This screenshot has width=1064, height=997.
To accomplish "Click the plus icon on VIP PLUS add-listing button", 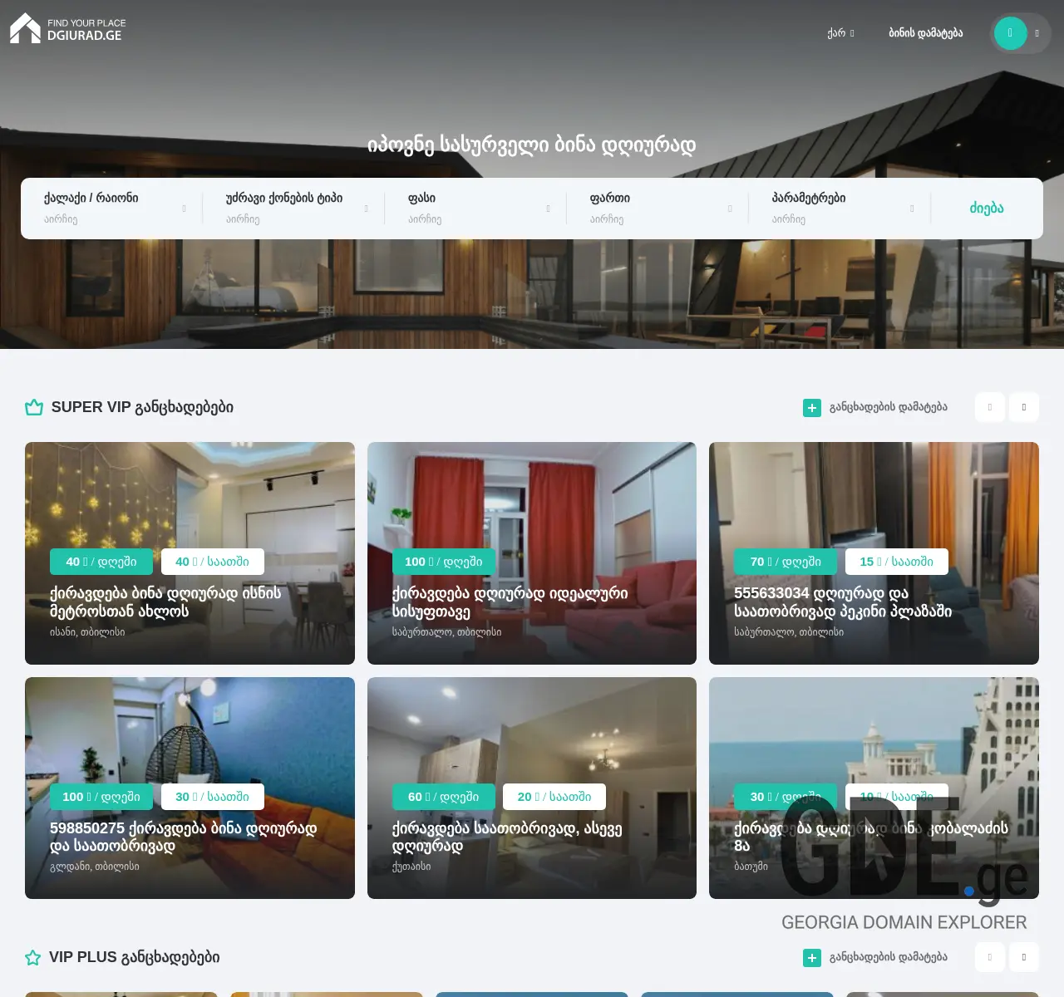I will pyautogui.click(x=812, y=958).
